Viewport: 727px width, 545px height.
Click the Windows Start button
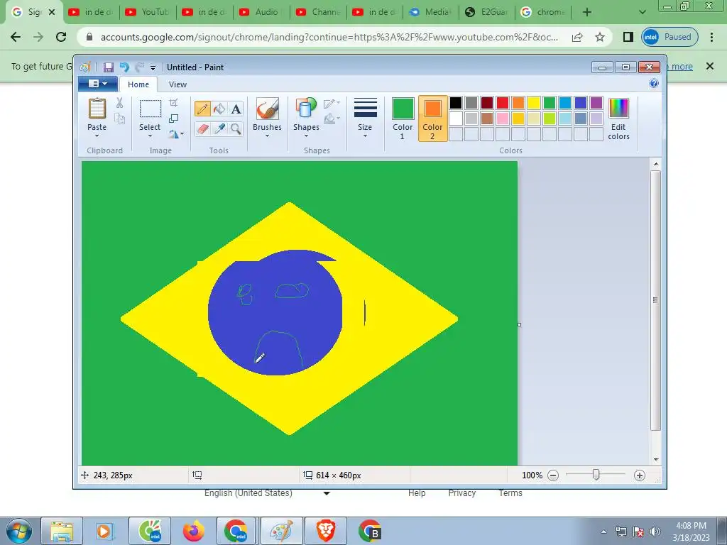pos(18,531)
